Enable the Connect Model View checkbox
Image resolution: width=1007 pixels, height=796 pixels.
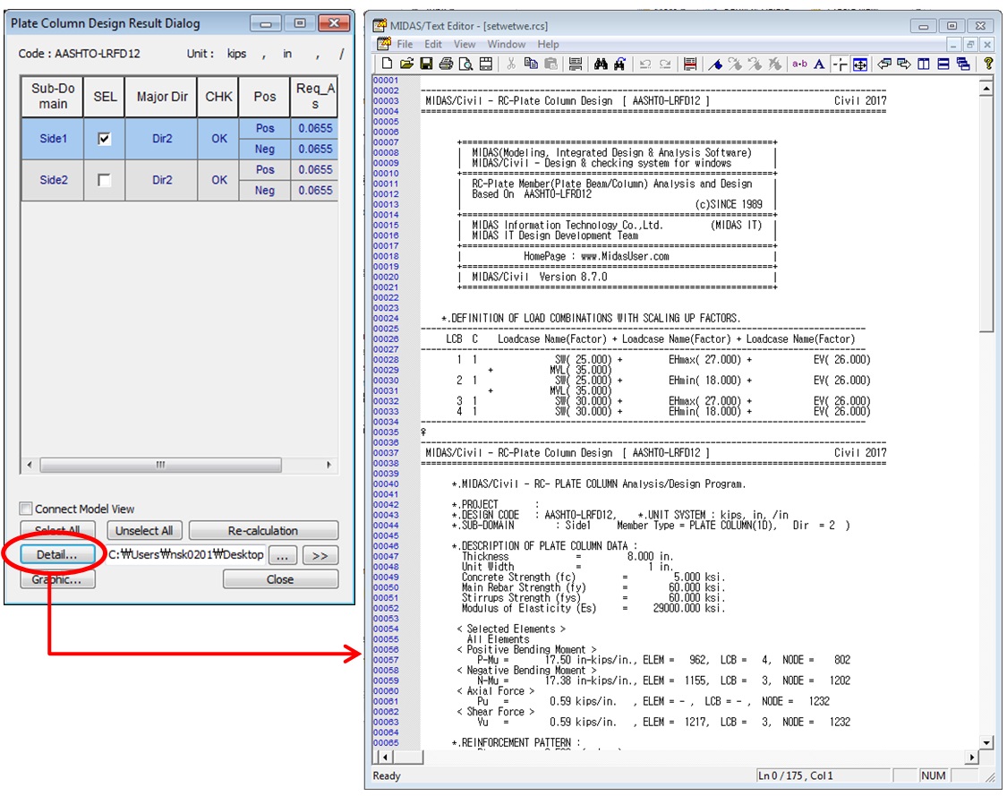tap(26, 509)
